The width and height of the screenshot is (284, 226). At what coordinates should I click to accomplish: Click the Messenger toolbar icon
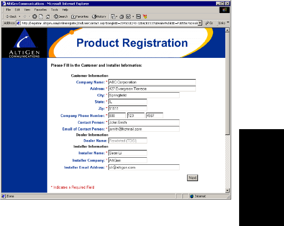(x=145, y=16)
